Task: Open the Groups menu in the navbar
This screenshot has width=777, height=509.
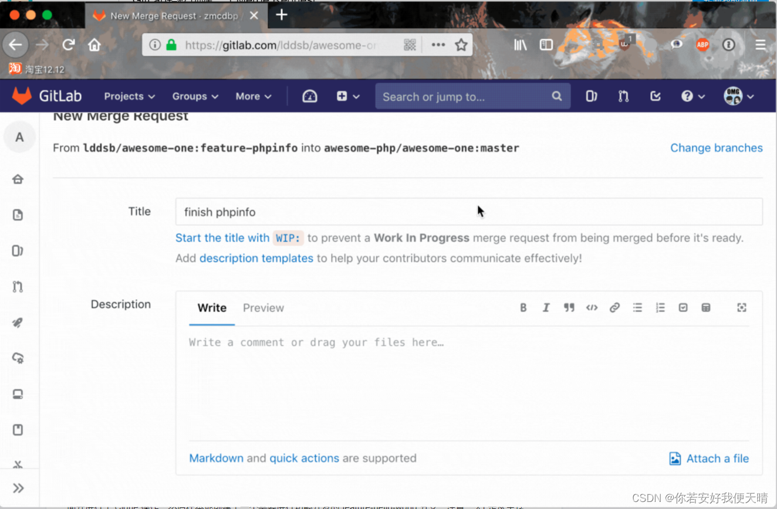Action: tap(194, 96)
